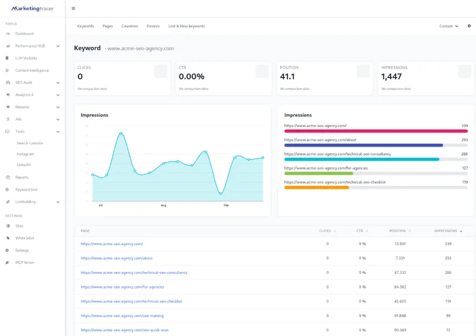Toggle the hamburger menu icon
The width and height of the screenshot is (476, 336).
click(73, 8)
